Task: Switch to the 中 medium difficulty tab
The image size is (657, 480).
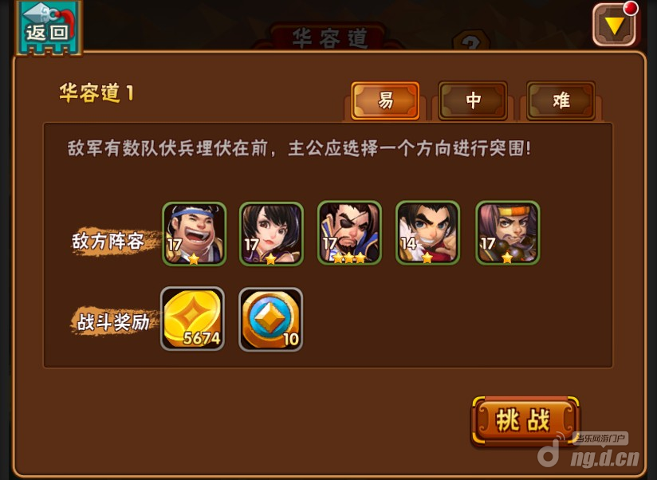Action: 473,101
